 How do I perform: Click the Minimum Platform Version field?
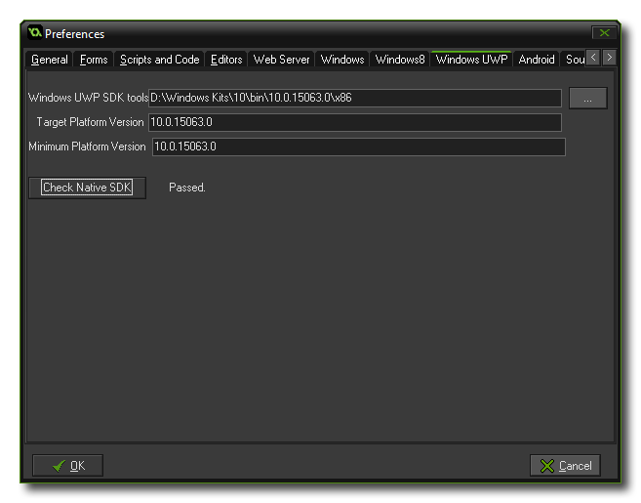click(x=358, y=147)
